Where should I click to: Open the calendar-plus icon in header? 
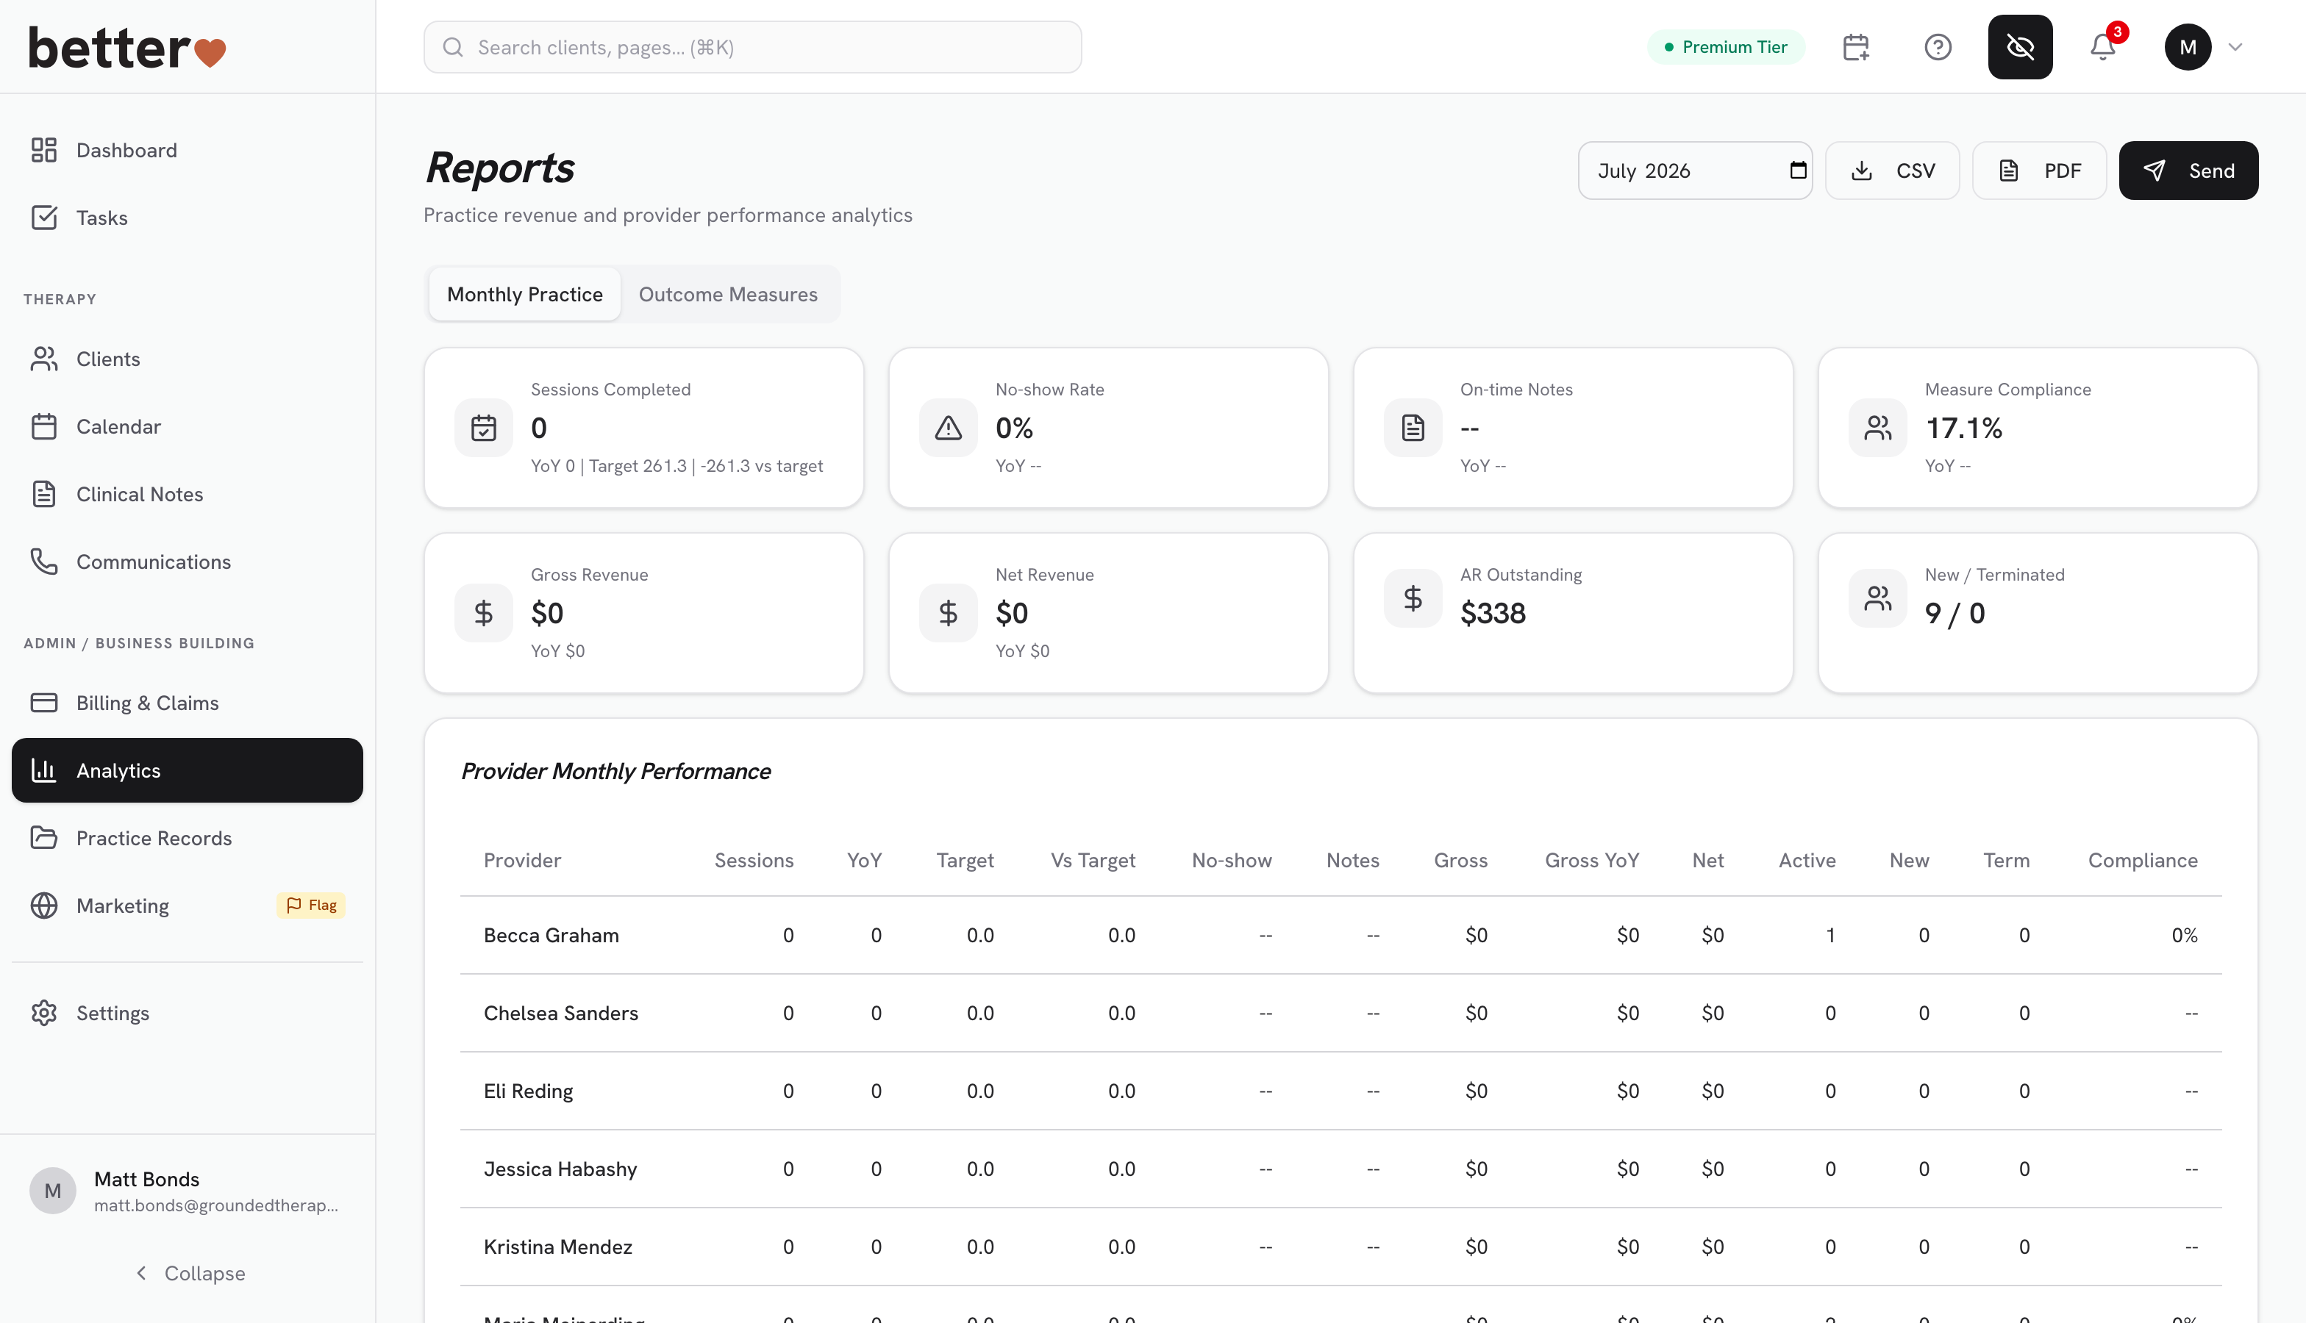point(1855,47)
